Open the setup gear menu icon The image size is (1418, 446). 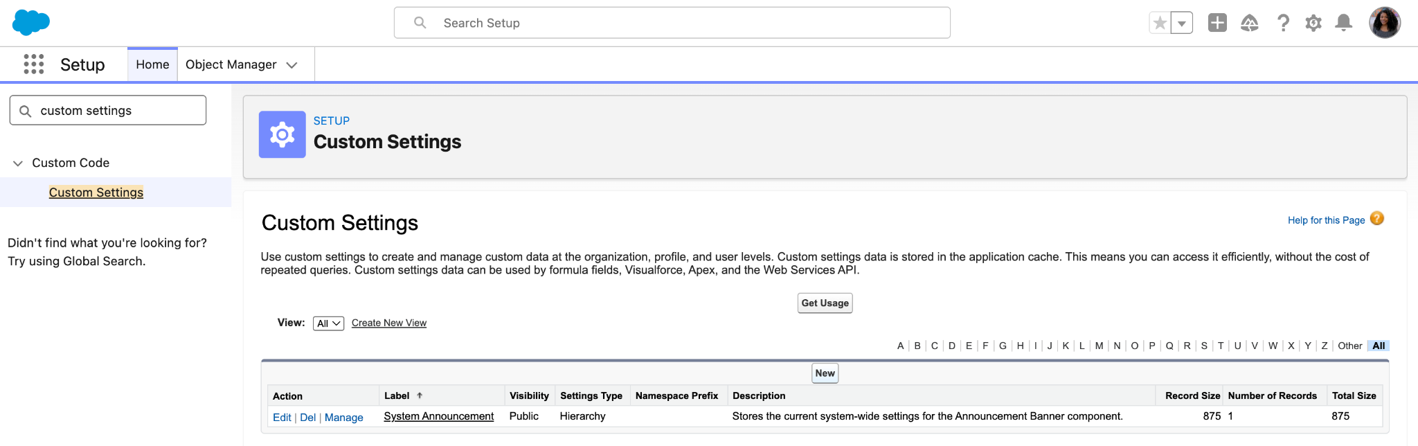click(x=1313, y=23)
